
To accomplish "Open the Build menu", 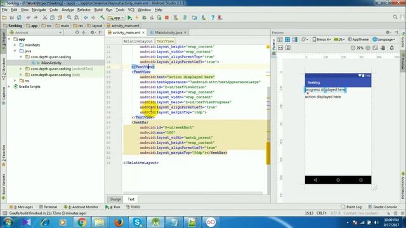I will click(x=98, y=10).
